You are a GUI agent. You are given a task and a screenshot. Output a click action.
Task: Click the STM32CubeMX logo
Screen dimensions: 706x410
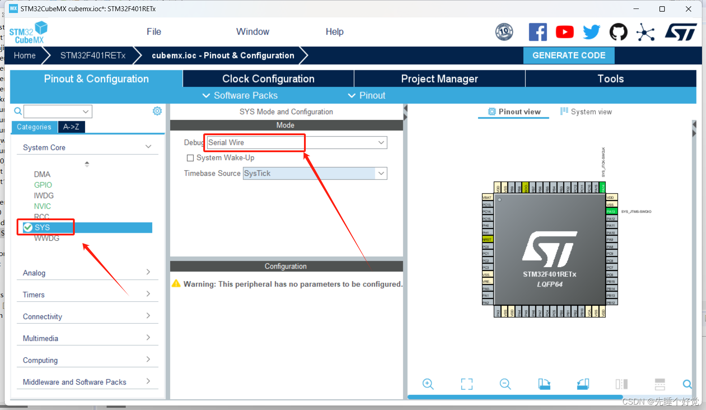[28, 32]
